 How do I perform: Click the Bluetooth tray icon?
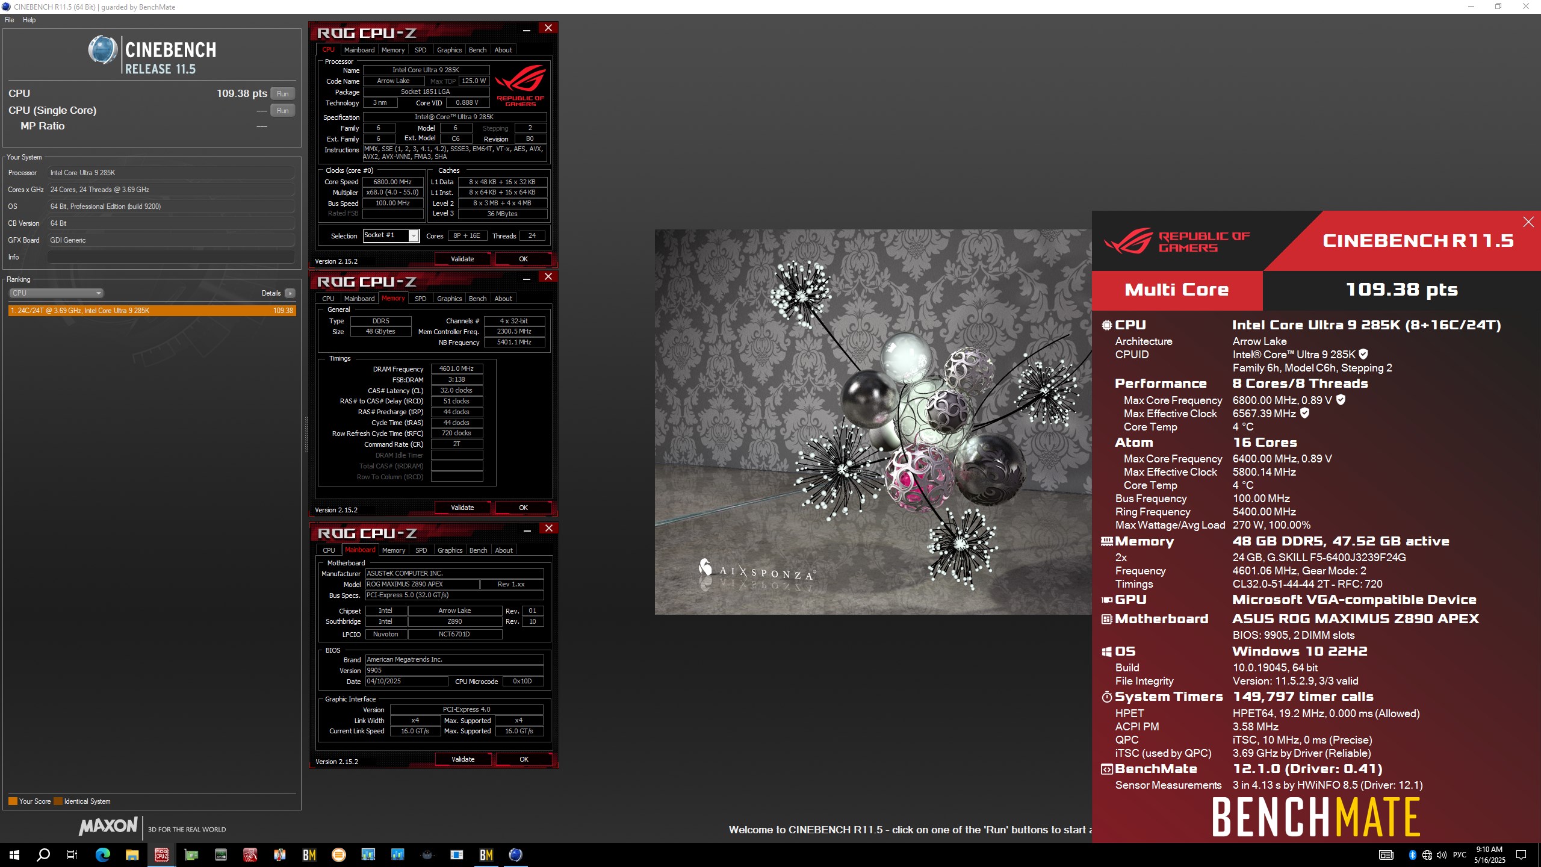pos(1413,854)
